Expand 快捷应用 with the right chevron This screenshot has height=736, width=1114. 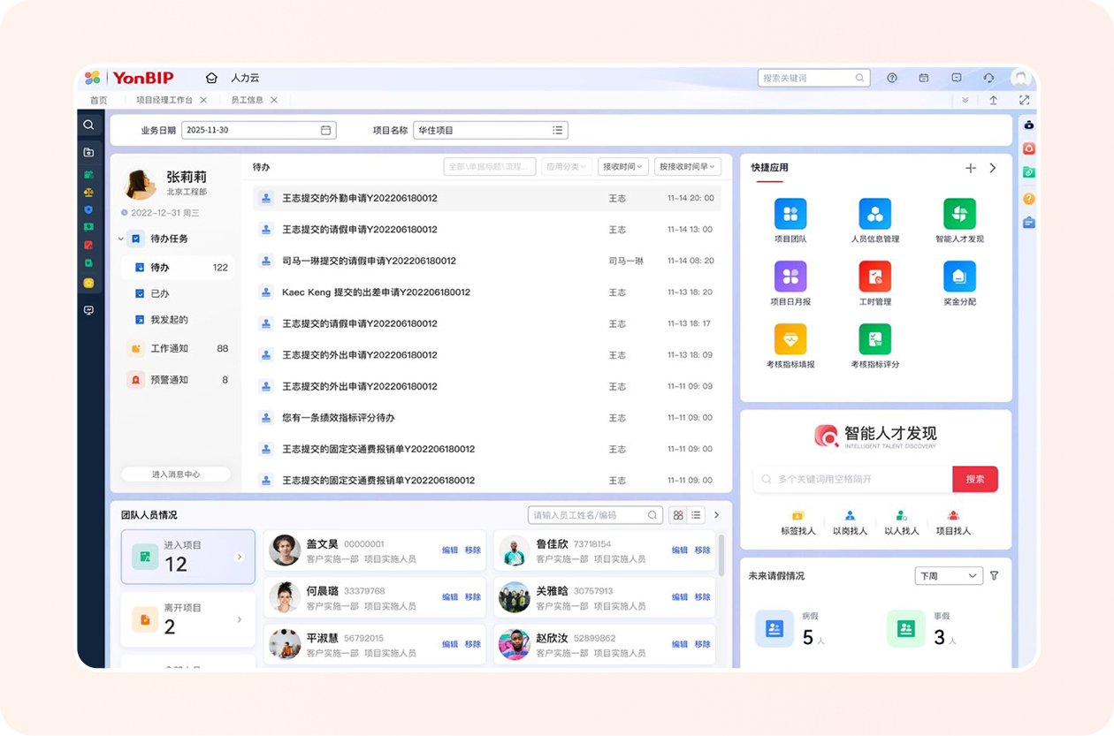tap(993, 168)
